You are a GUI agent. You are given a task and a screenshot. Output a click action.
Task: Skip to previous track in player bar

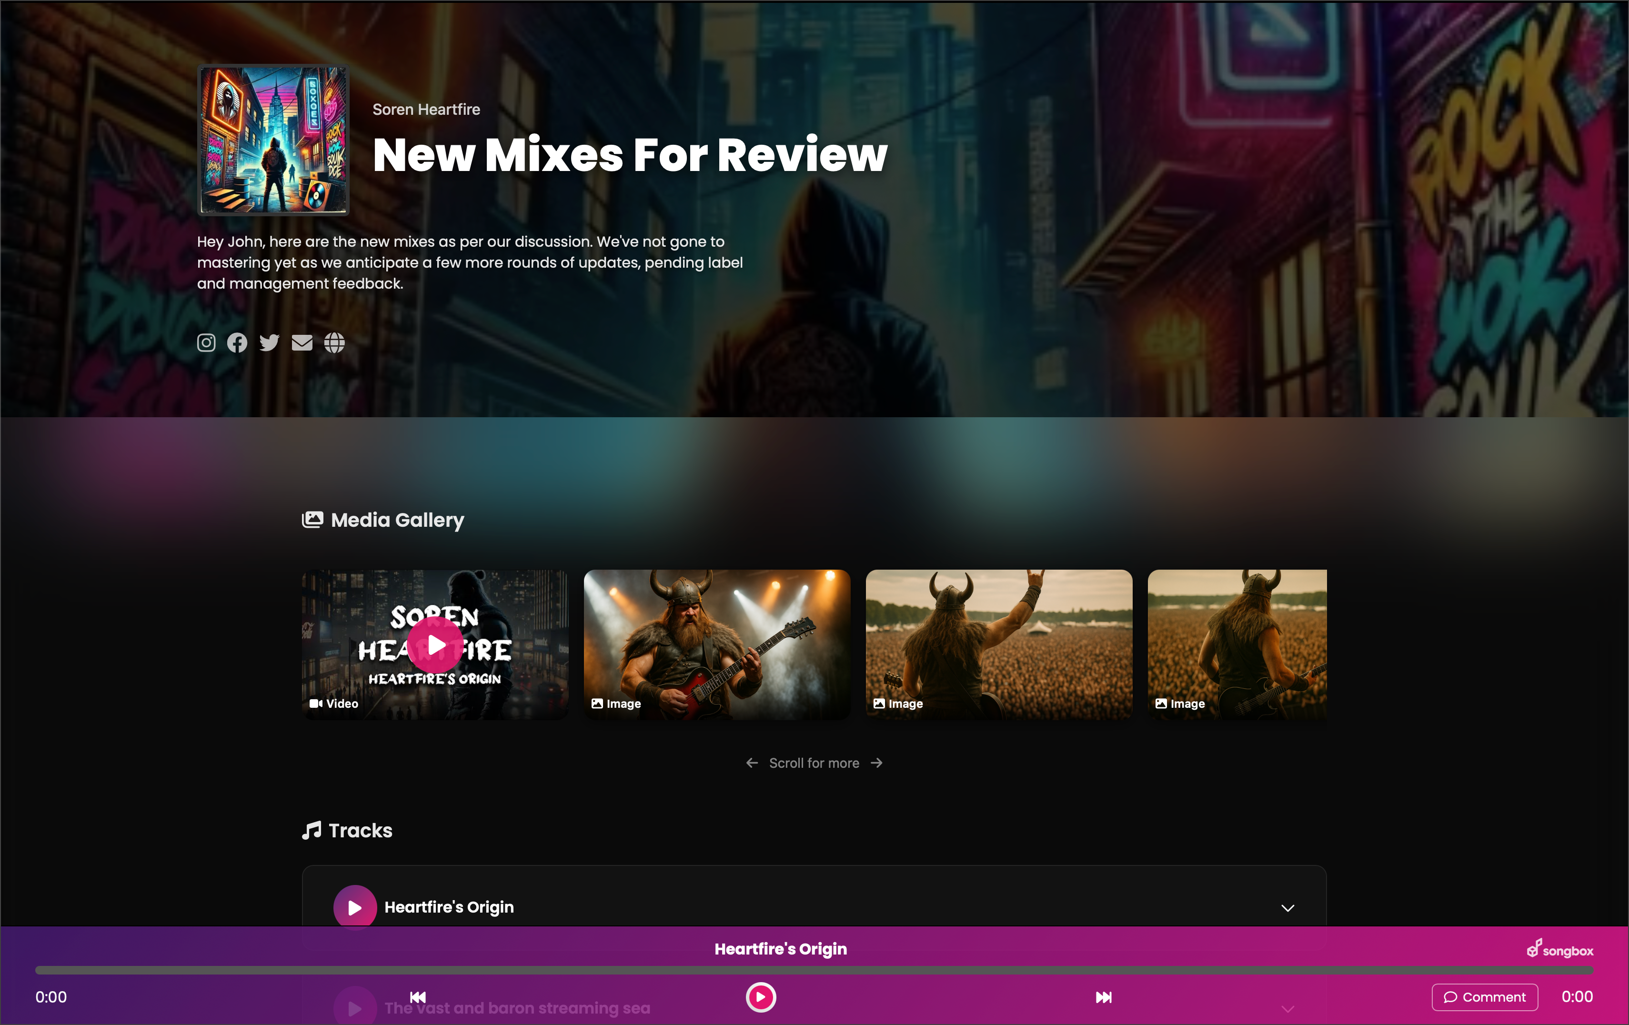click(x=418, y=996)
